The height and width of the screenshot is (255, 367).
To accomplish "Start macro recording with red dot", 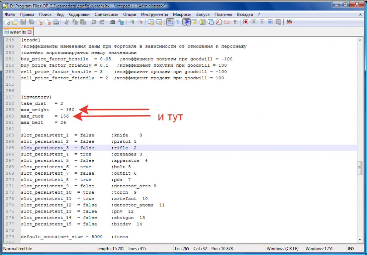I will tap(245, 22).
